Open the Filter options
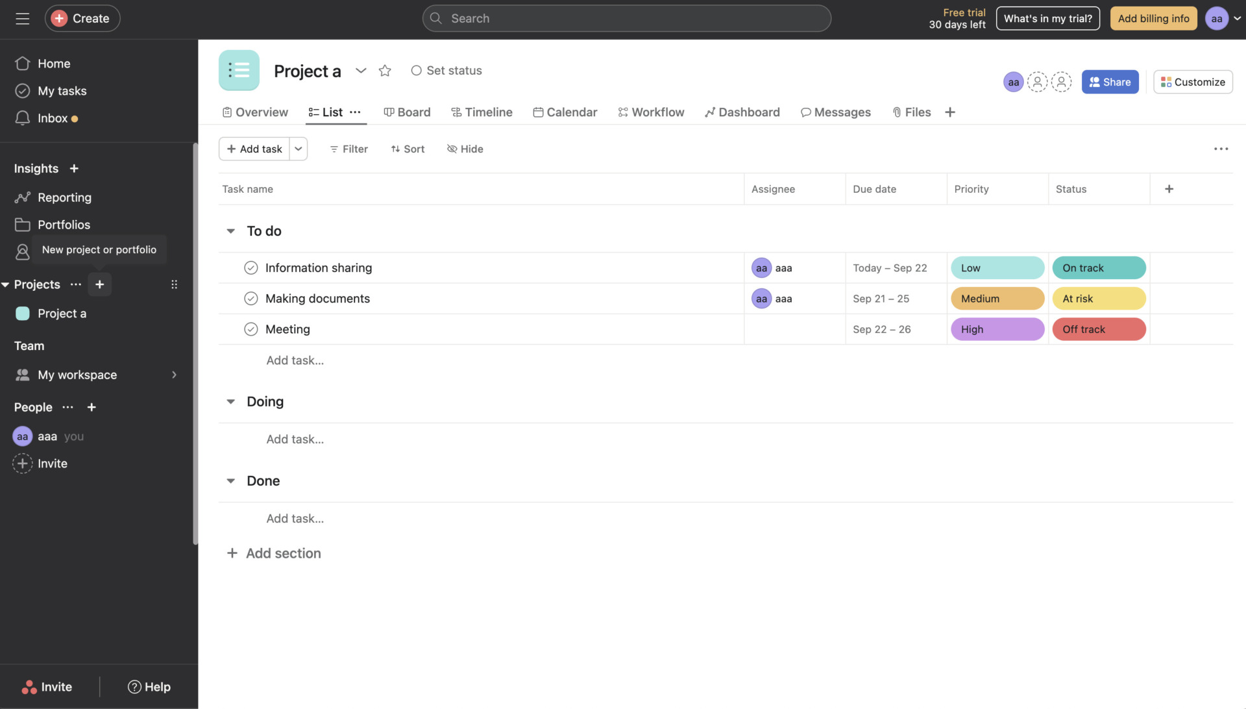 coord(348,149)
